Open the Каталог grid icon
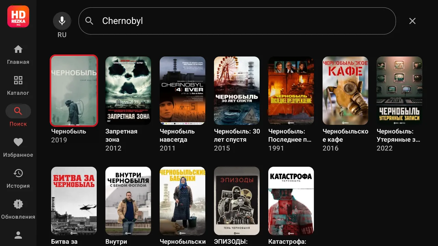Viewport: 438px width, 246px height. [18, 80]
